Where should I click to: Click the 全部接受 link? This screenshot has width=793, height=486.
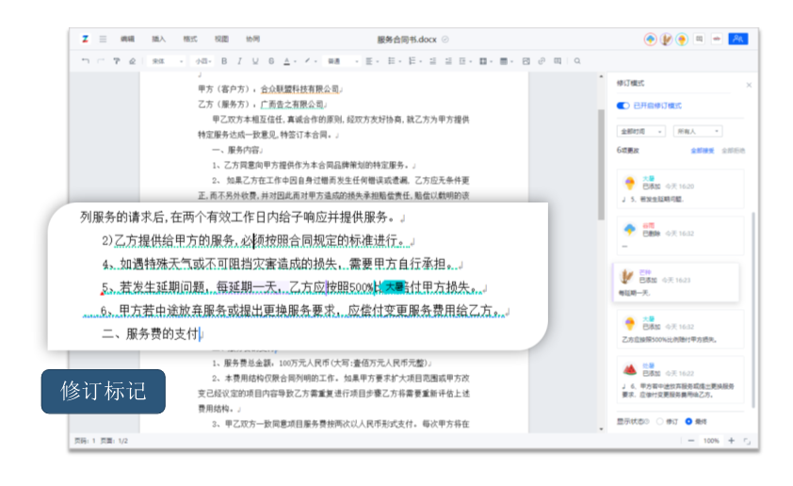(x=703, y=151)
